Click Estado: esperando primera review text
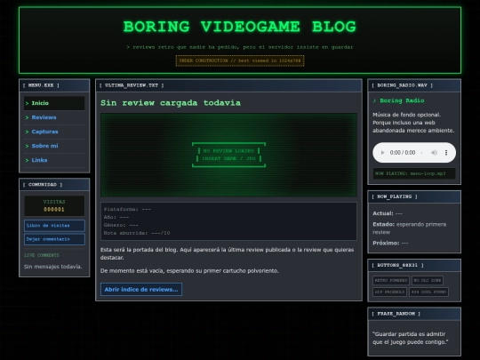 pyautogui.click(x=409, y=228)
